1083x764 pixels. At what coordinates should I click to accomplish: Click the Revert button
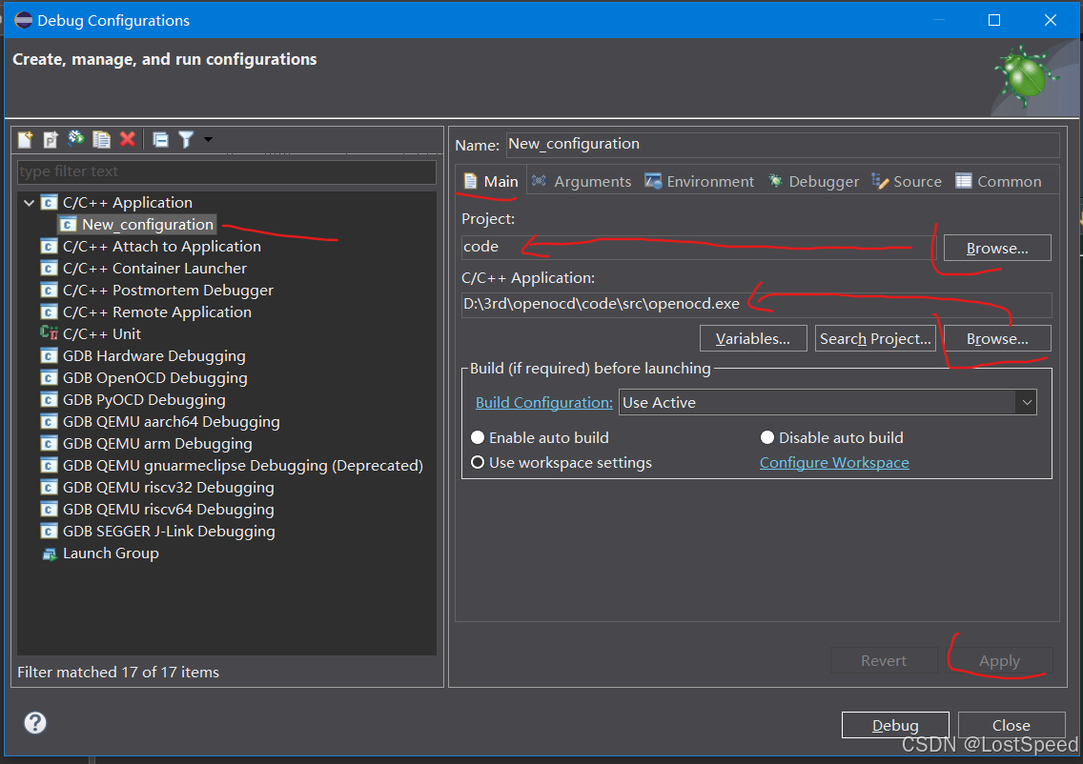(x=884, y=660)
